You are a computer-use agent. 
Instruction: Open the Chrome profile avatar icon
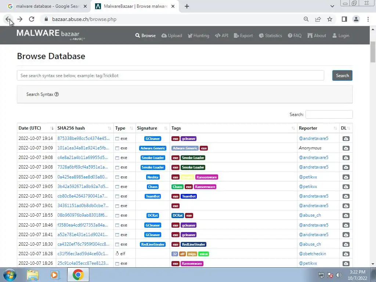pos(356,19)
